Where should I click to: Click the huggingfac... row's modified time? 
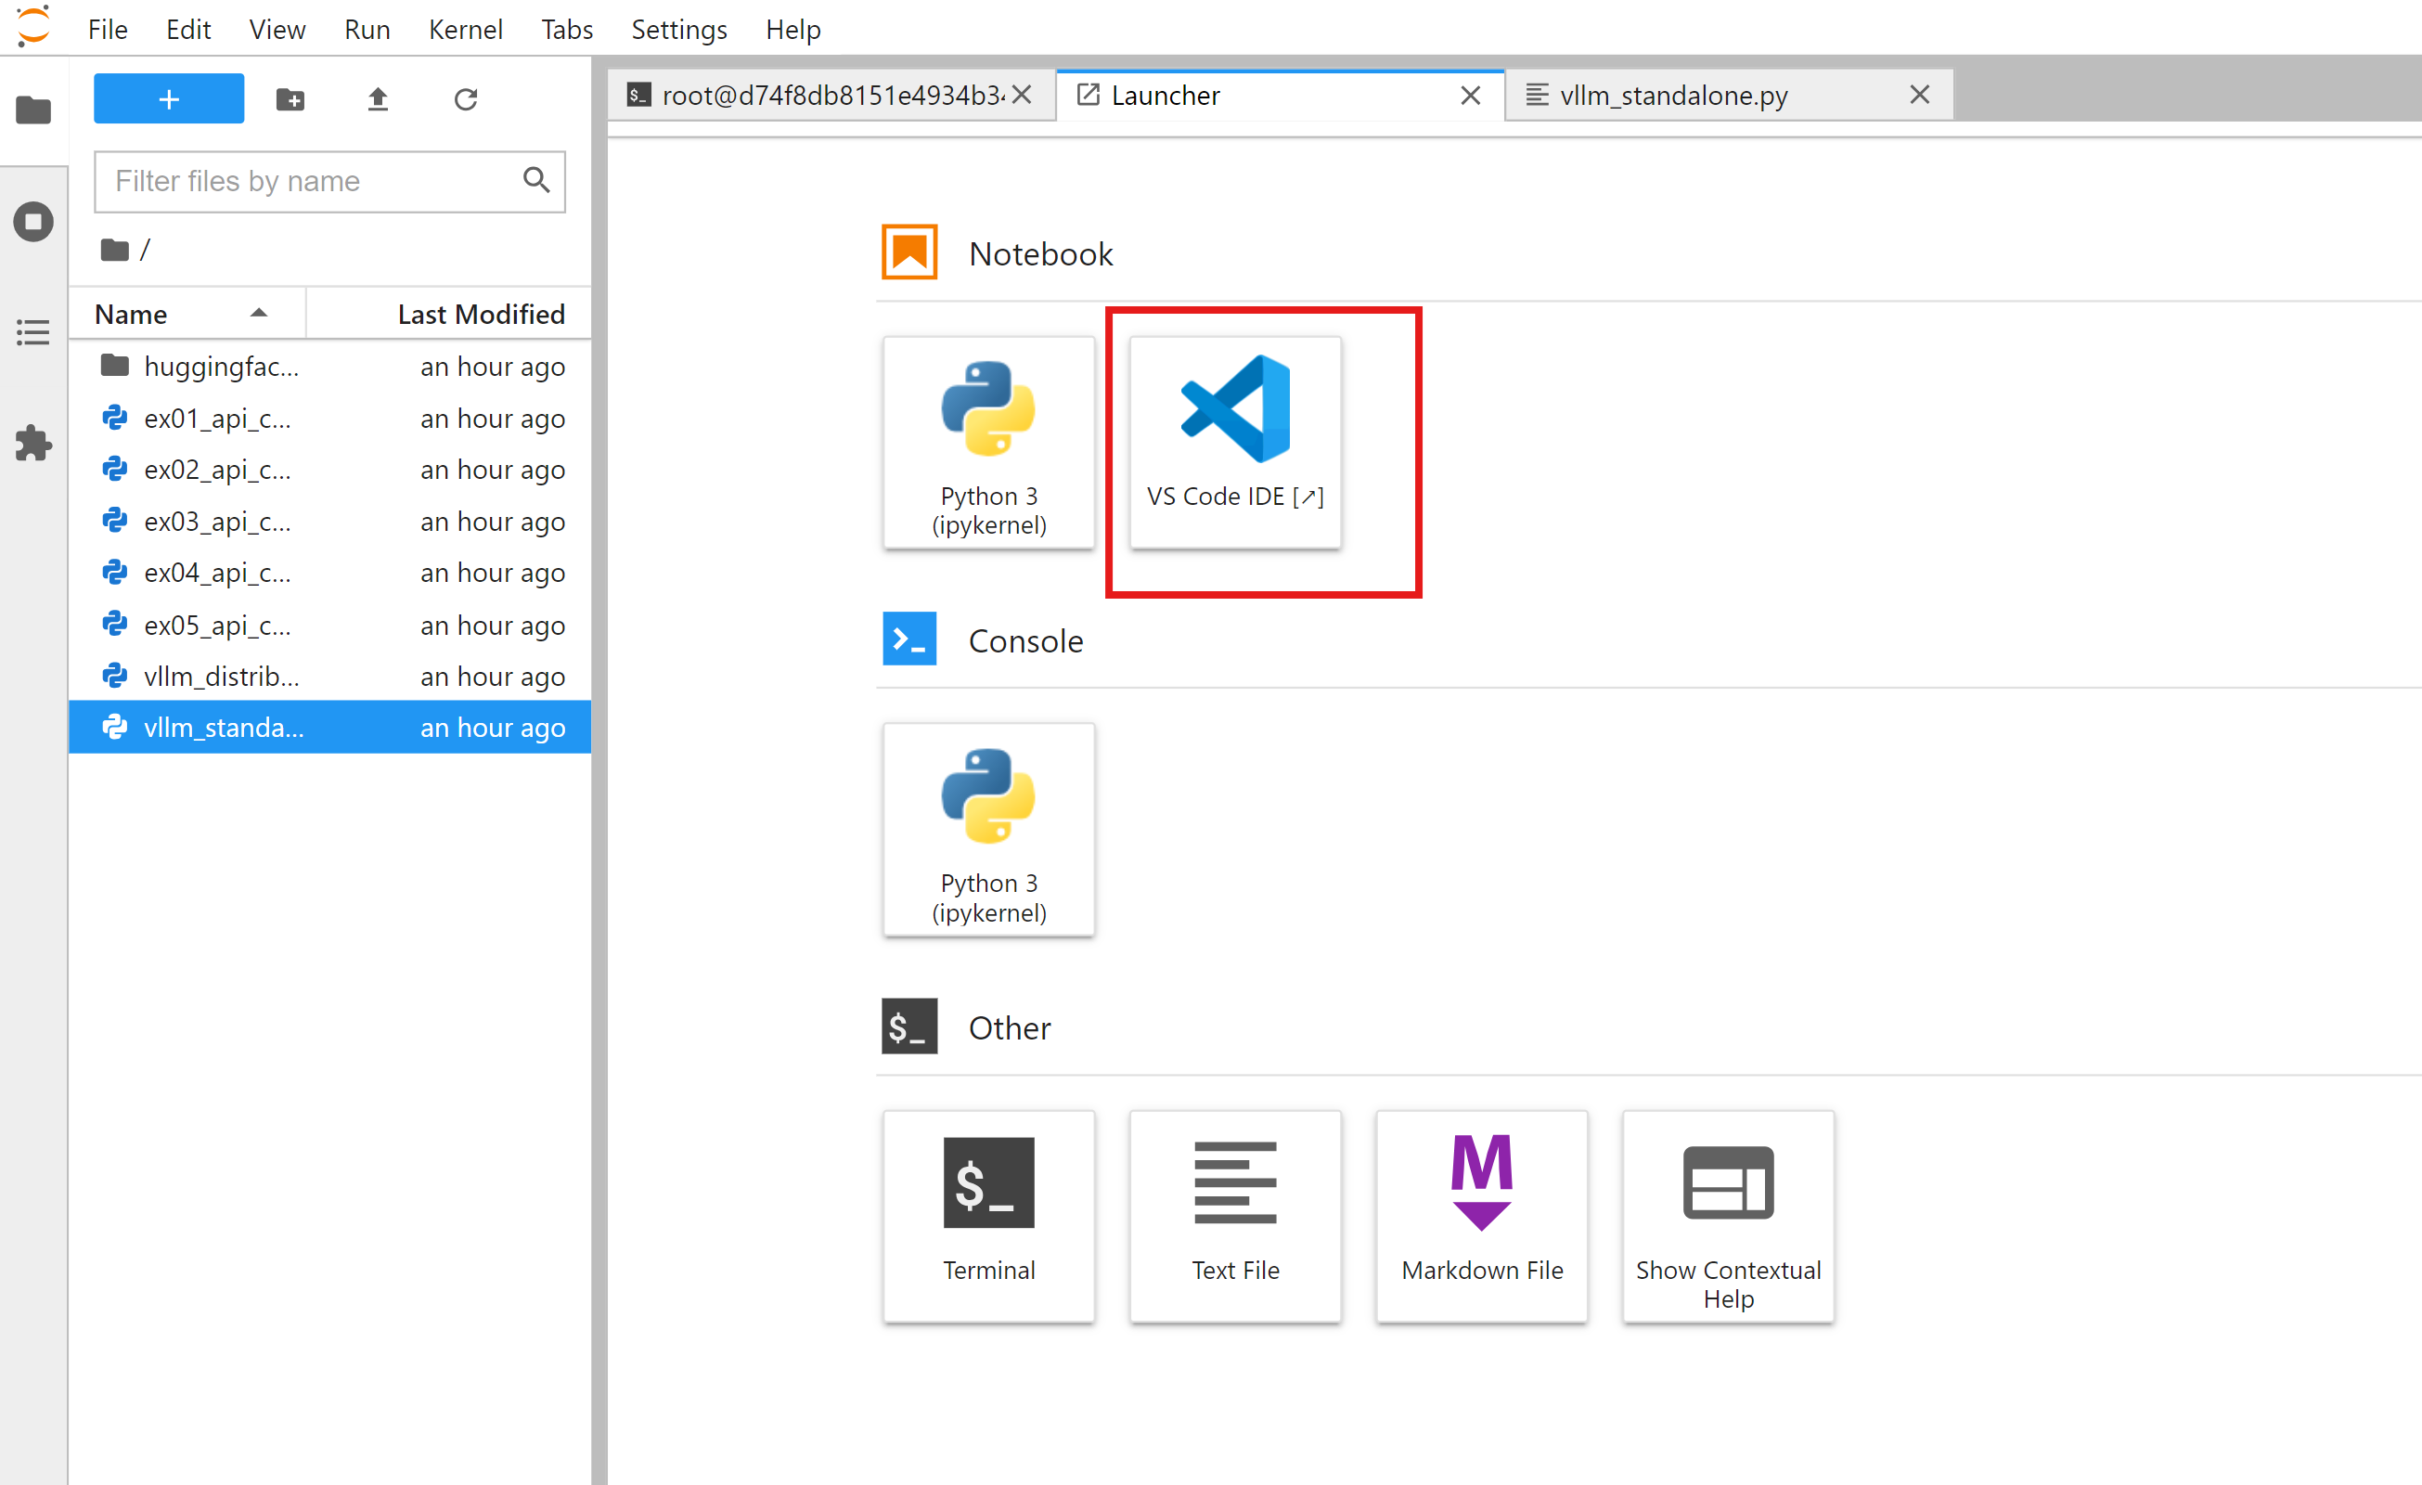click(x=493, y=367)
